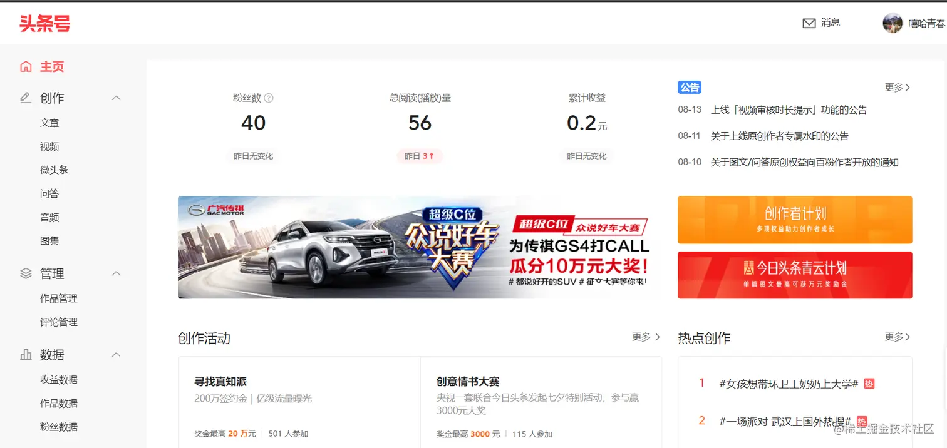Open 评论管理 page
The height and width of the screenshot is (448, 947).
[x=59, y=322]
